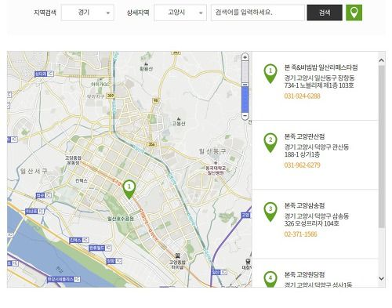Click route 98 shield on map
Screen dimensions: 392x308
155,100
